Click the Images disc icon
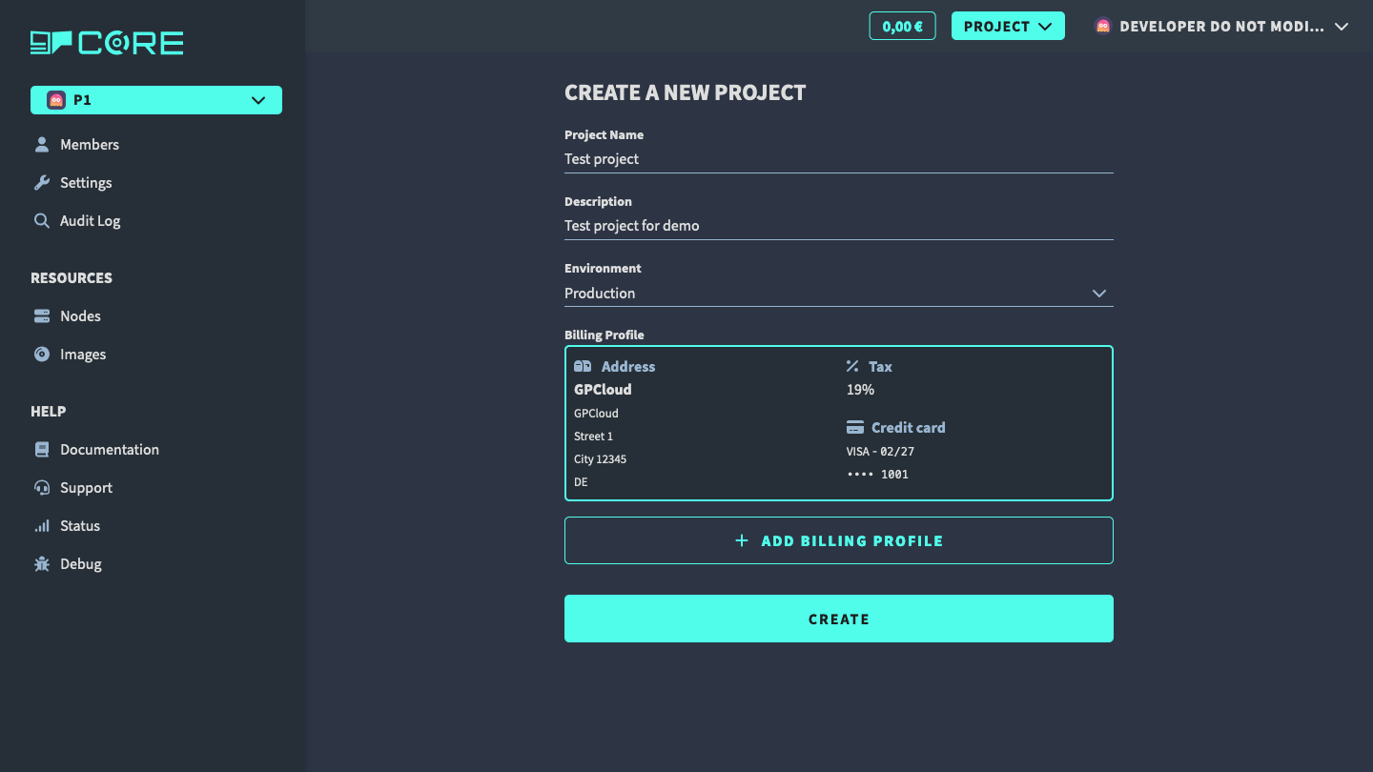The height and width of the screenshot is (772, 1373). pyautogui.click(x=42, y=355)
